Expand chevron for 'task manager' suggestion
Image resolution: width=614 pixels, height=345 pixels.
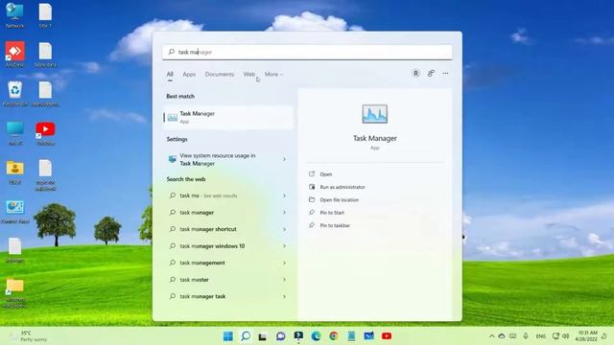coord(284,213)
